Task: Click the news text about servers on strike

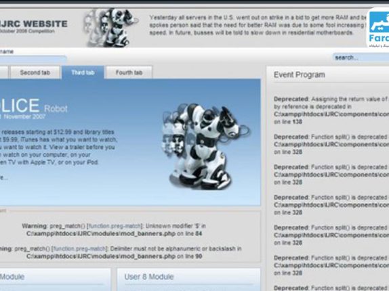Action: [x=258, y=25]
